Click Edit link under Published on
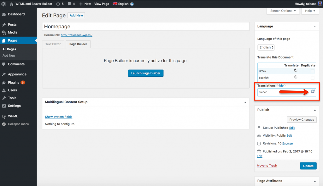 pyautogui.click(x=260, y=156)
